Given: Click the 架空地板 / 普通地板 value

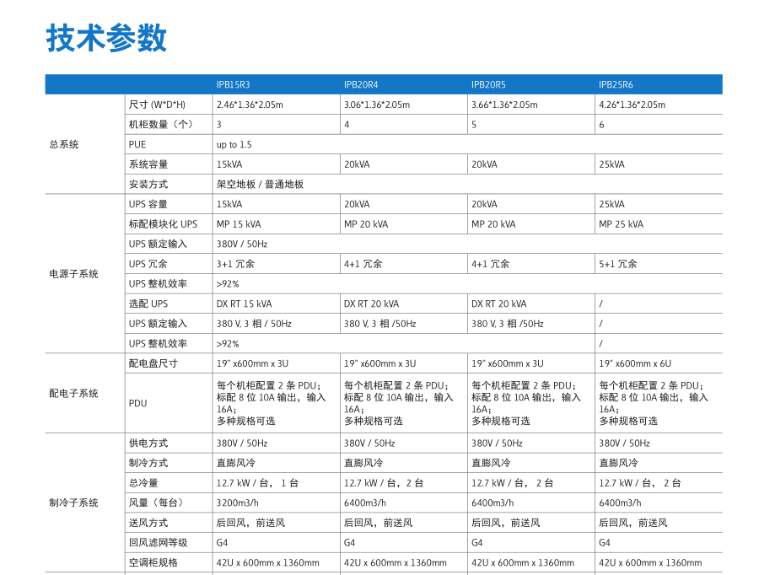Looking at the screenshot, I should [x=260, y=184].
